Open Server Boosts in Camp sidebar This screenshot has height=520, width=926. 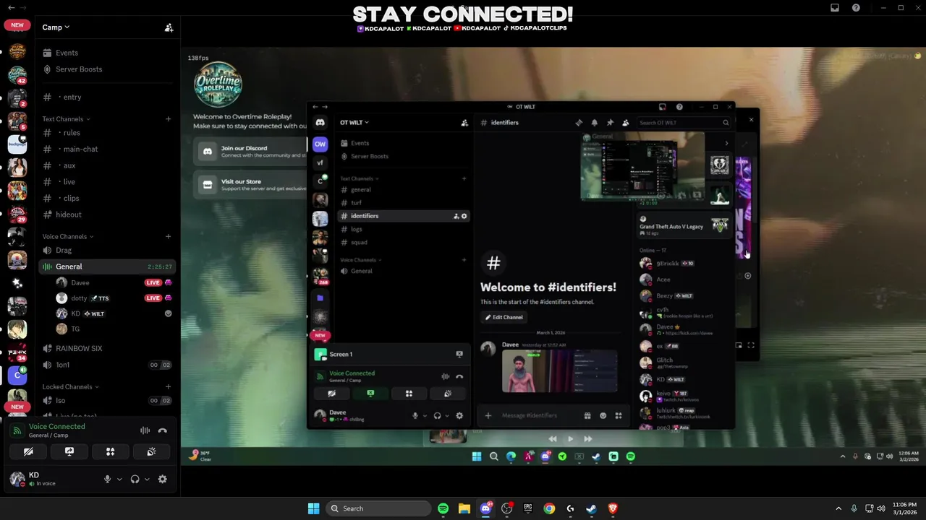[x=107, y=69]
